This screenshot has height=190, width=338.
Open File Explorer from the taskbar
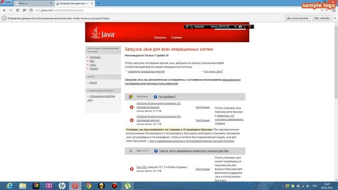pyautogui.click(x=23, y=186)
